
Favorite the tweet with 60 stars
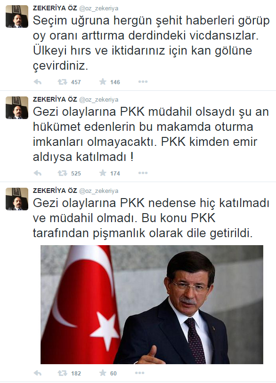(103, 373)
